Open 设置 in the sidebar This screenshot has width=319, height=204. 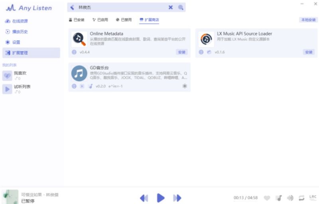click(31, 42)
